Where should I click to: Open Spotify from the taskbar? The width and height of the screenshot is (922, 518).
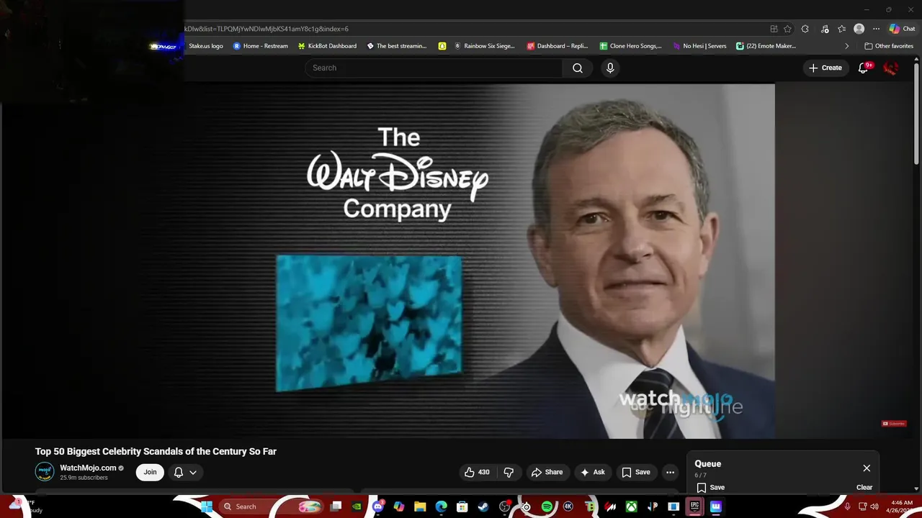point(547,506)
